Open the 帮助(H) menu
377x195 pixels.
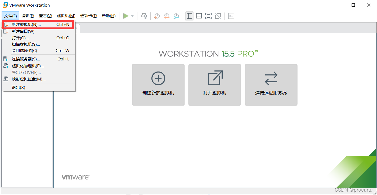(109, 16)
